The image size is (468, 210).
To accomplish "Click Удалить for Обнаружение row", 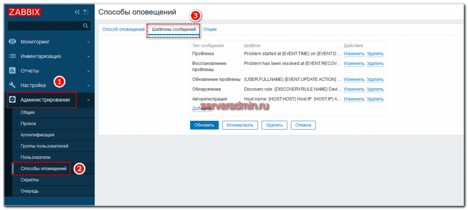I will [x=375, y=89].
